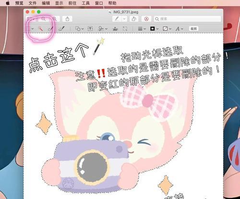The height and width of the screenshot is (199, 240).
Task: Open the highlight options chevron
Action: 124,19
